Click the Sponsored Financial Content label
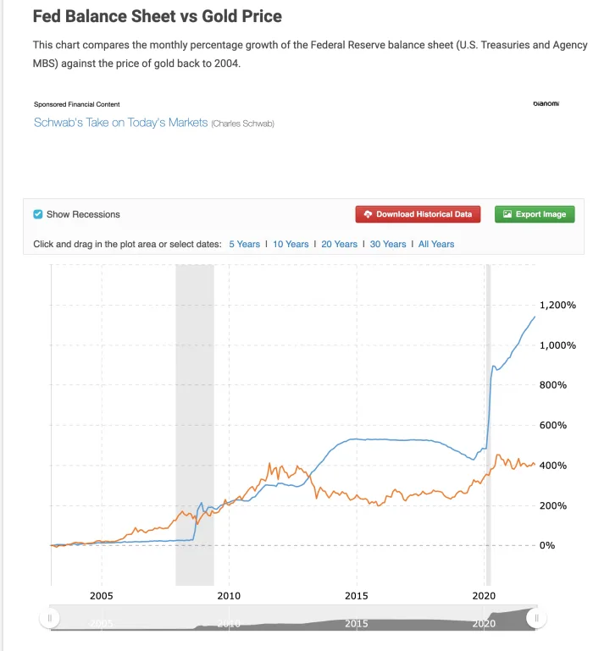 click(x=77, y=104)
